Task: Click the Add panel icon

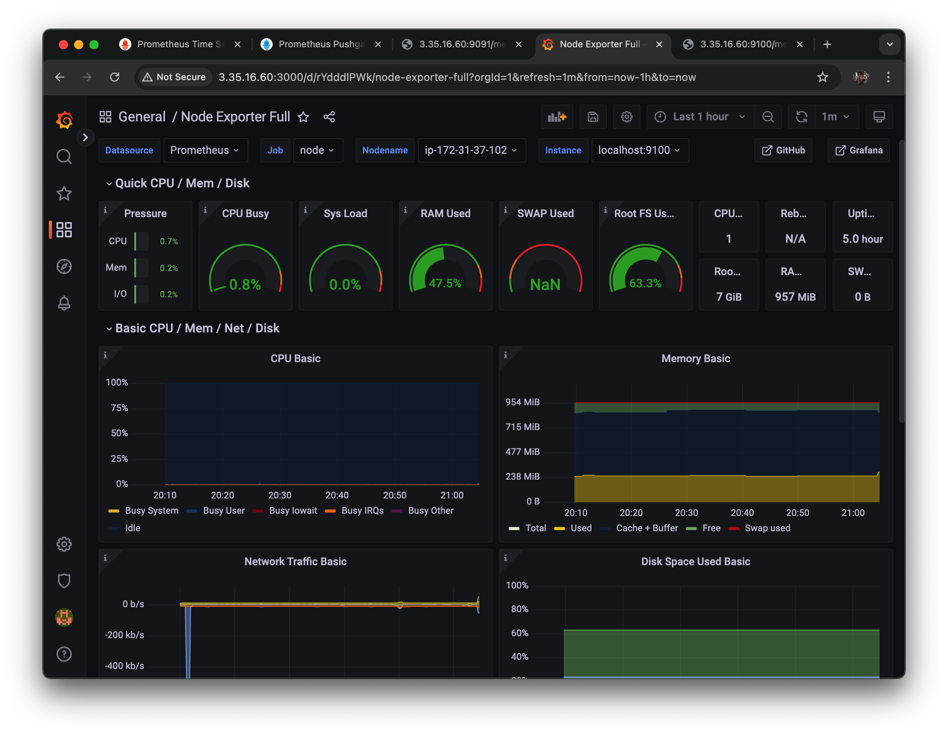Action: 557,117
